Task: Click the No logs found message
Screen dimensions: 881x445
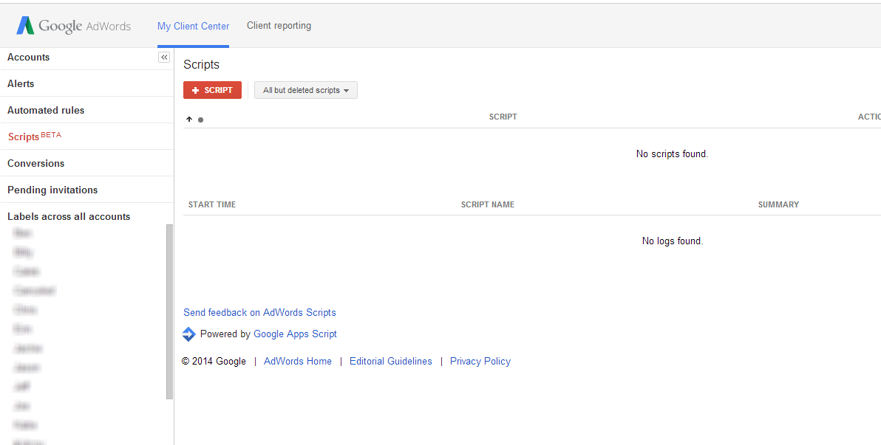Action: click(x=673, y=241)
